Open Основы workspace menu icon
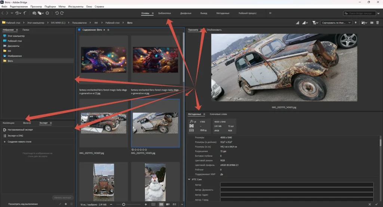 pos(153,13)
